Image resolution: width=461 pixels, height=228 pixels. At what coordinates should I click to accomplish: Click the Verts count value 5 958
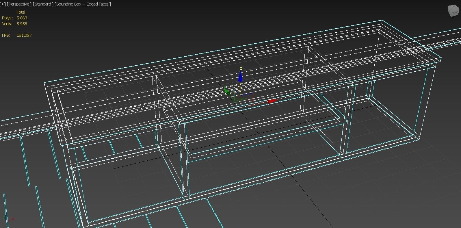click(x=22, y=24)
